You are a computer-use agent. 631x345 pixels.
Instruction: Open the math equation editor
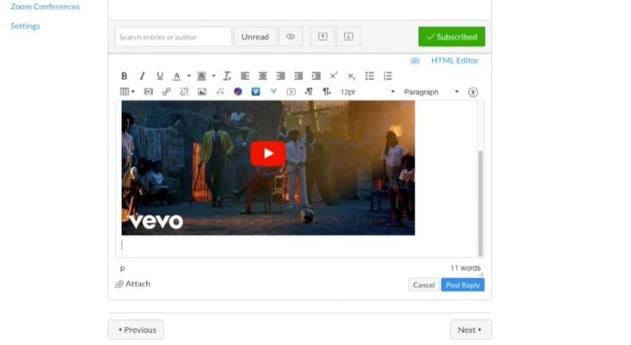[x=220, y=91]
